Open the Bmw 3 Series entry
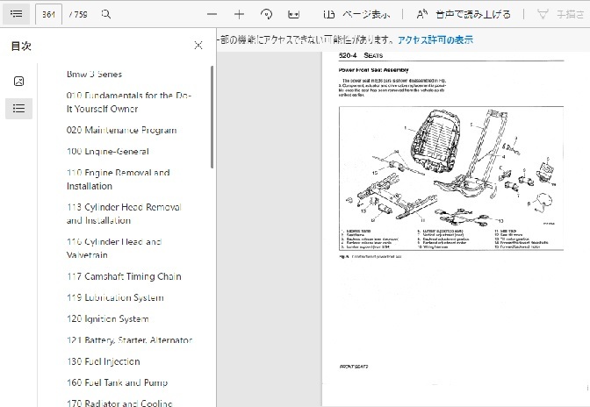This screenshot has height=407, width=590. [x=94, y=74]
